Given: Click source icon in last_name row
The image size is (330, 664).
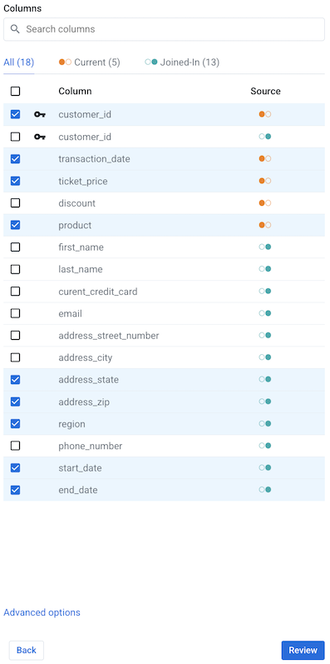Looking at the screenshot, I should pos(265,269).
